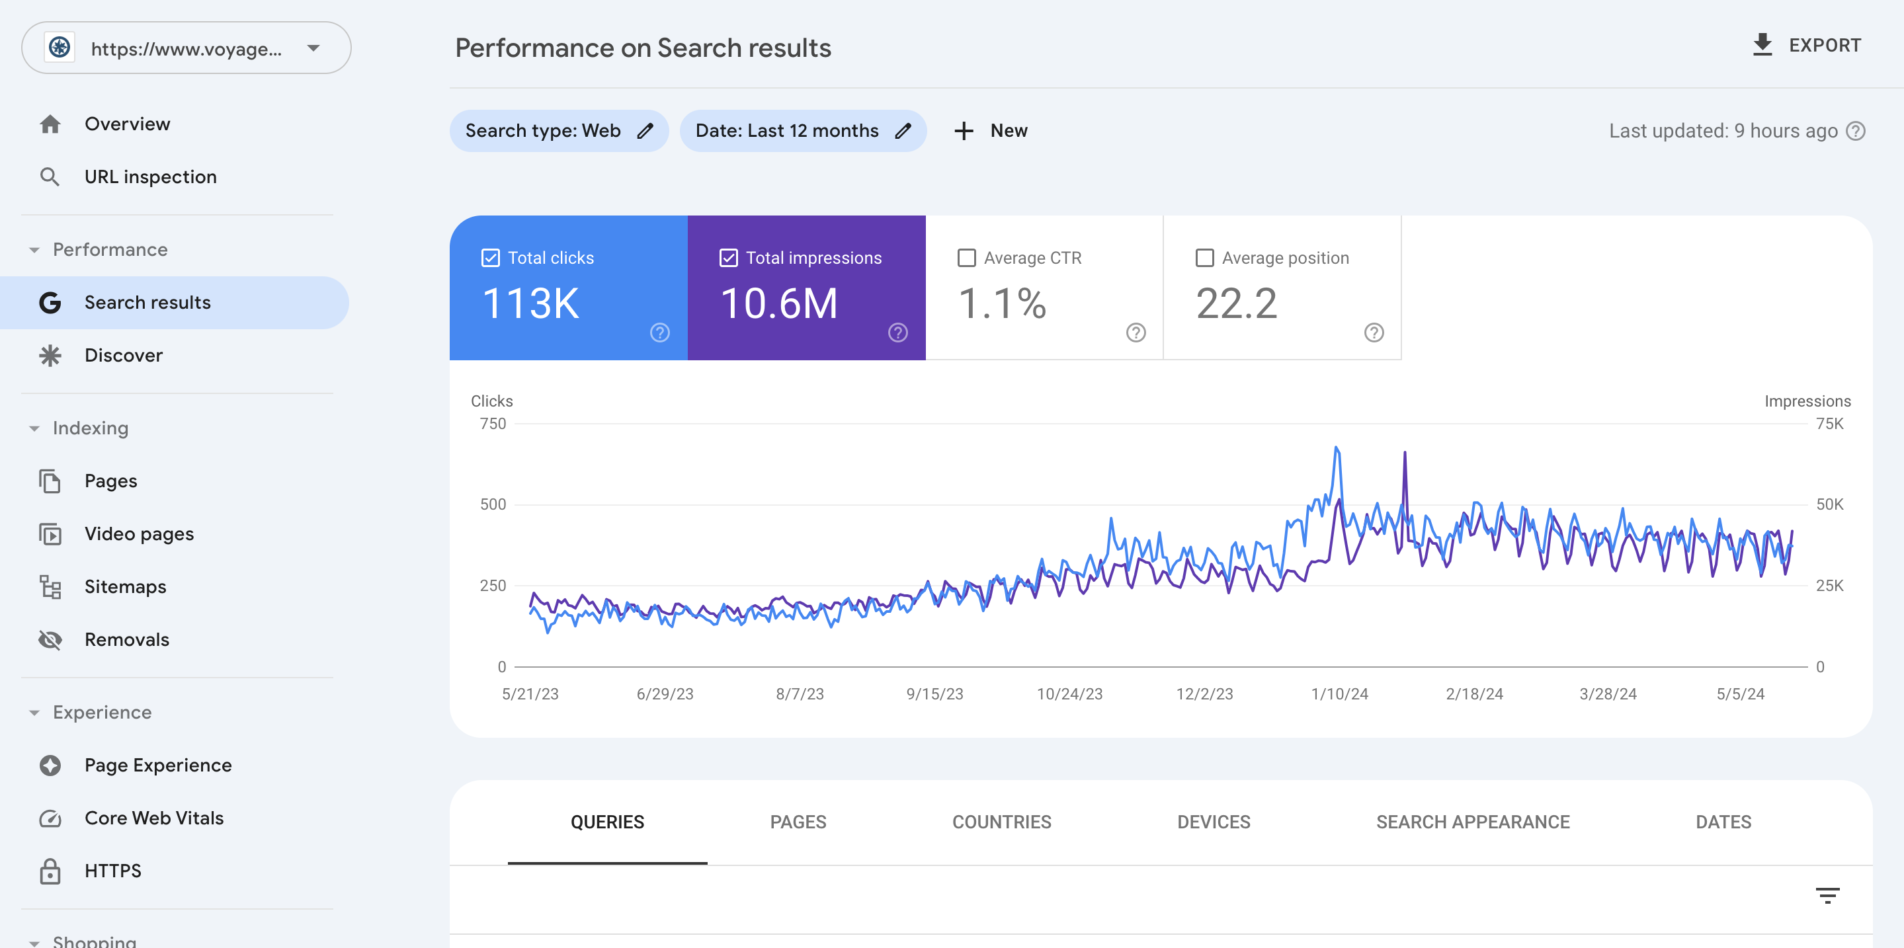
Task: Switch to the Countries tab
Action: point(1001,822)
